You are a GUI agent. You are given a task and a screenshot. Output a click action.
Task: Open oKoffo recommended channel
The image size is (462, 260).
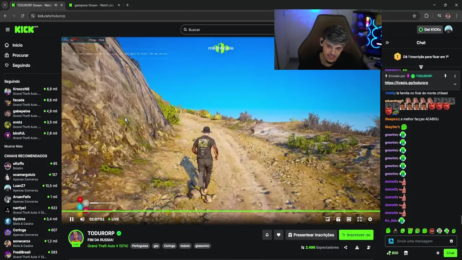pyautogui.click(x=30, y=166)
